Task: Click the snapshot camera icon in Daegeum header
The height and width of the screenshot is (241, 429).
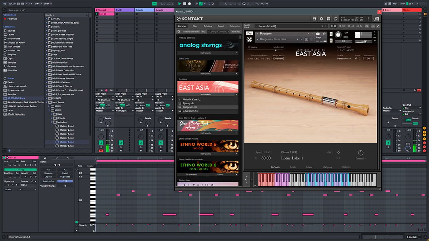Action: coord(318,34)
